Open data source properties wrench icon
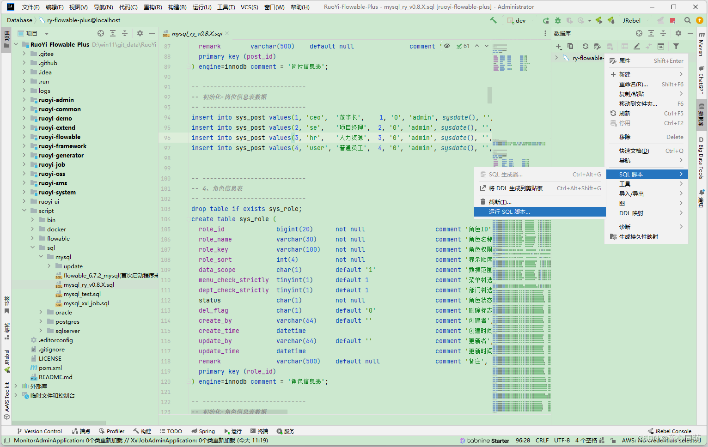 point(597,46)
